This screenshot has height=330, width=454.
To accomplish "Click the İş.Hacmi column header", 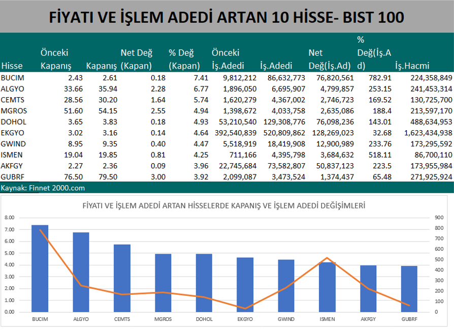I will [x=412, y=66].
